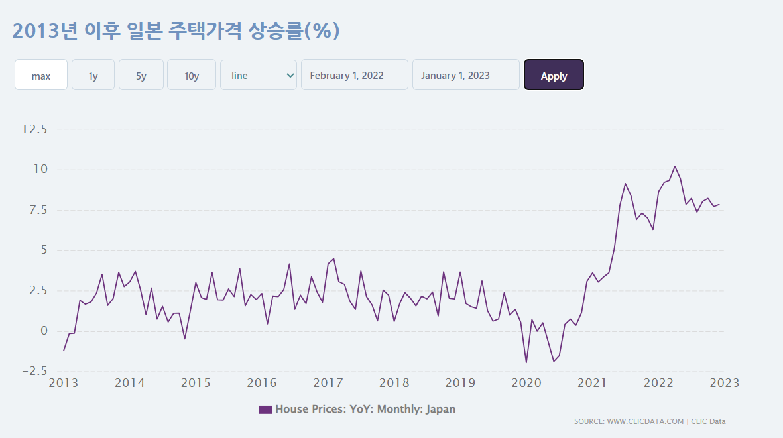Click the purple legend color swatch
This screenshot has height=438, width=783.
pyautogui.click(x=265, y=409)
